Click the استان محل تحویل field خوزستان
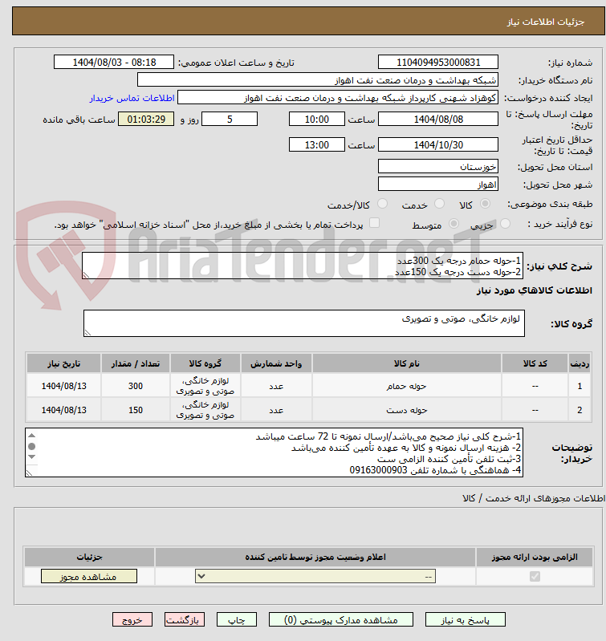Viewport: 606px width, 641px height. [438, 166]
